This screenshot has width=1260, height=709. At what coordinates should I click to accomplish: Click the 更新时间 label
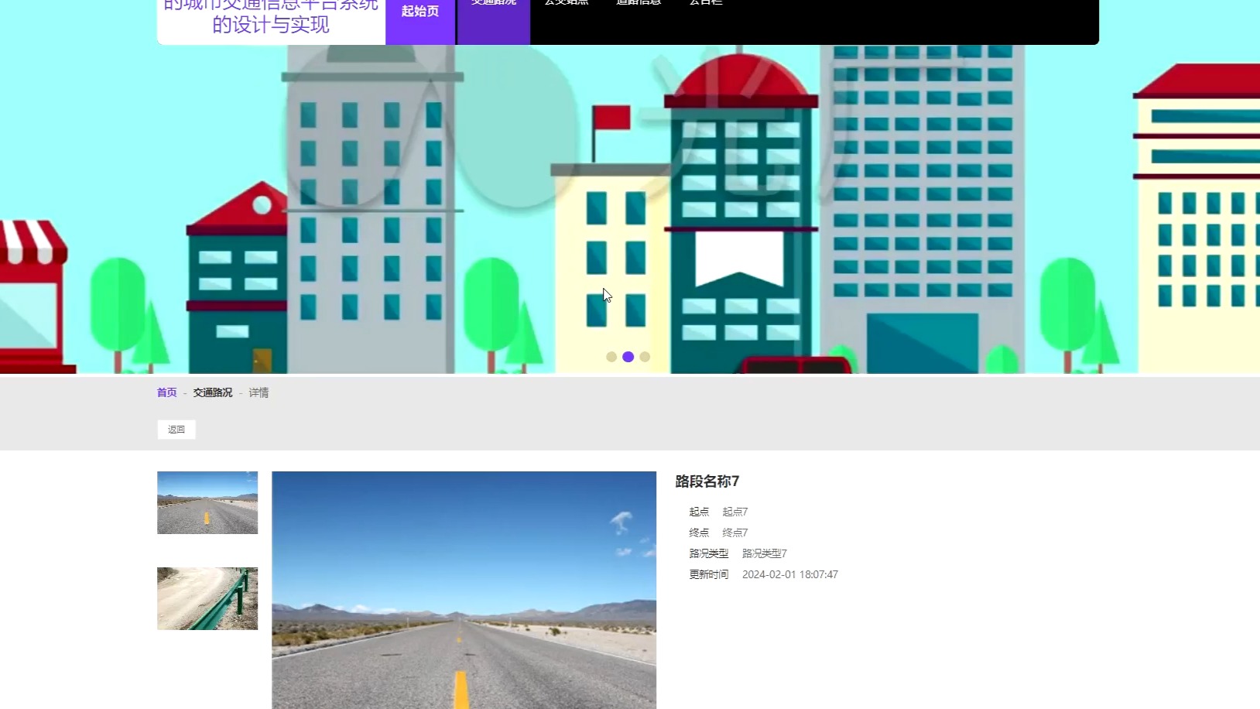(x=709, y=574)
